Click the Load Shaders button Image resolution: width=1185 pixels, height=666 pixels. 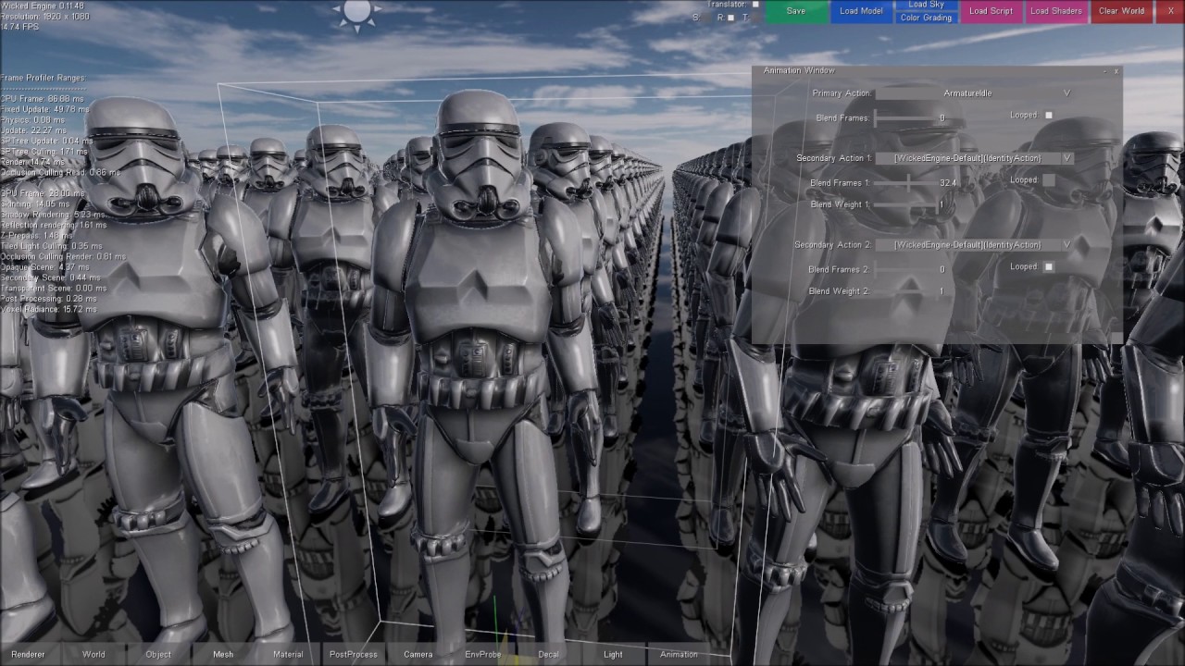click(x=1055, y=11)
